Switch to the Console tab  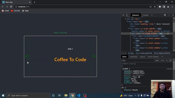click(x=145, y=15)
